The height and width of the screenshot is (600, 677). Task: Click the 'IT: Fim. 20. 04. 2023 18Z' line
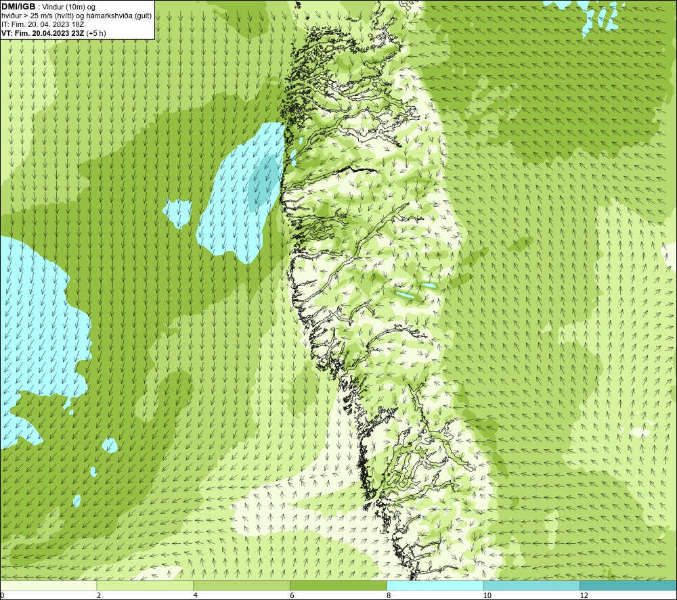tap(43, 24)
